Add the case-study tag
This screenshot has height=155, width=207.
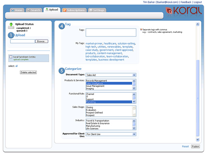(x=91, y=50)
